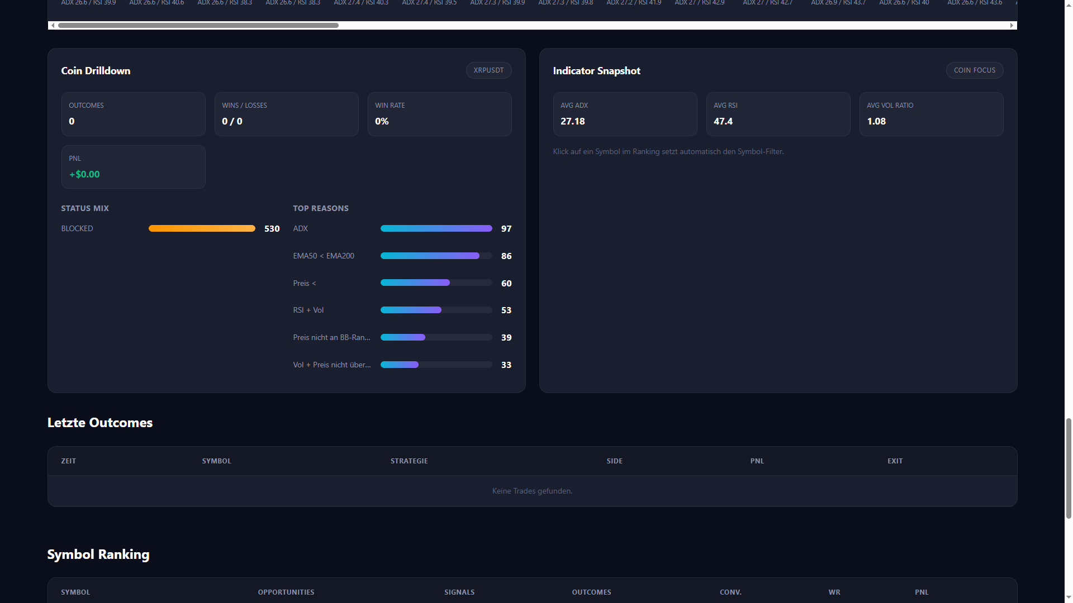The image size is (1073, 603).
Task: Click the vertical page scrollbar thumb
Action: [1069, 468]
